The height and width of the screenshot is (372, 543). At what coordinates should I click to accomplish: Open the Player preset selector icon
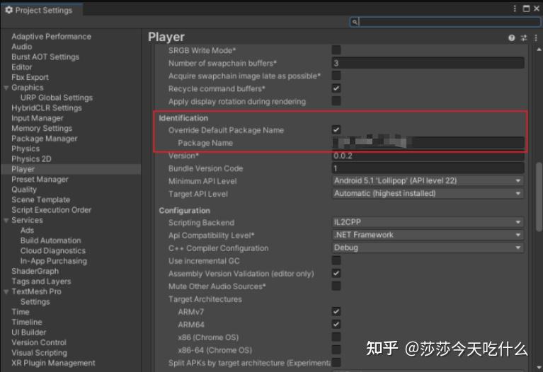tap(524, 38)
